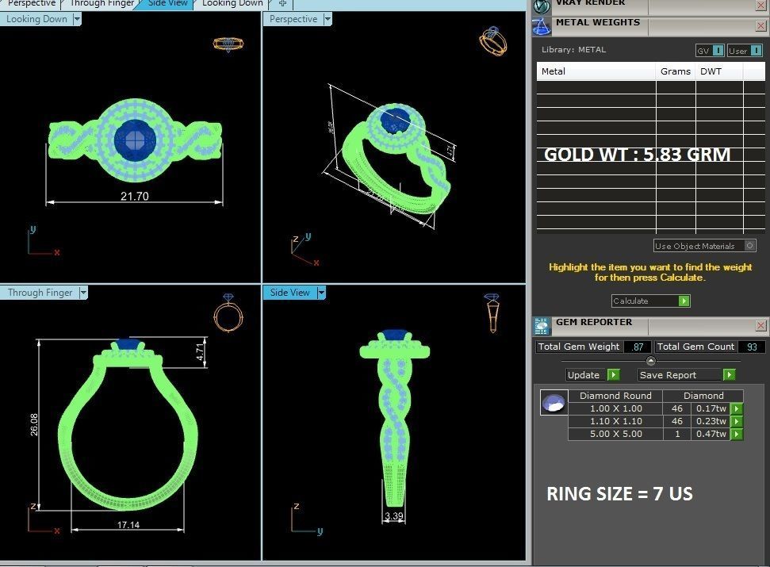Open the Perspective viewport dropdown arrow

tap(328, 19)
